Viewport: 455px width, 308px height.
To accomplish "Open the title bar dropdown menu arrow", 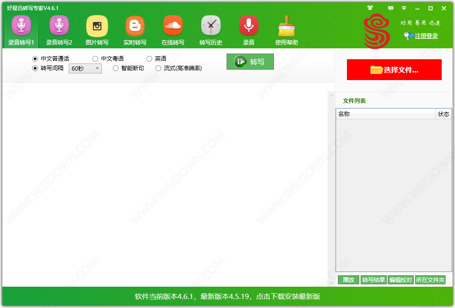I will point(404,8).
